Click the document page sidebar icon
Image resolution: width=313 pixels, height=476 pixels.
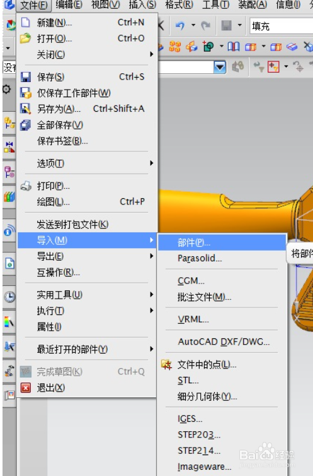point(9,263)
